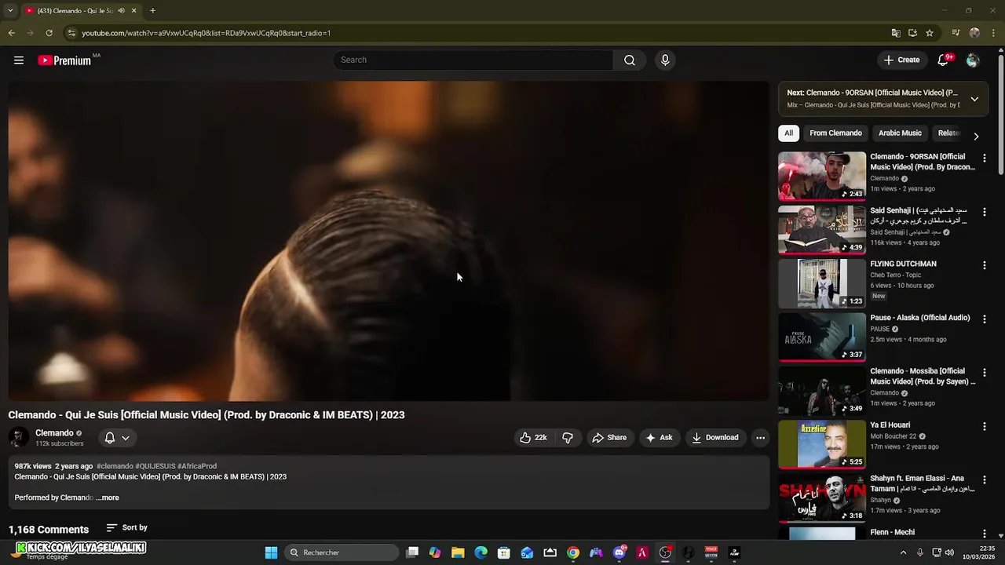Play the Ya El Houari thumbnail

coord(822,445)
